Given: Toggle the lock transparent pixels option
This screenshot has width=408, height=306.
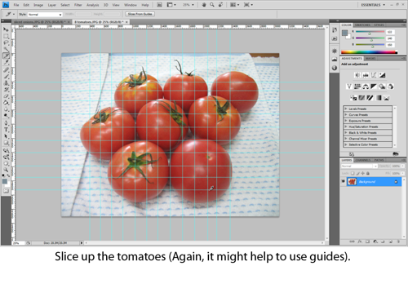Looking at the screenshot, I should point(353,173).
